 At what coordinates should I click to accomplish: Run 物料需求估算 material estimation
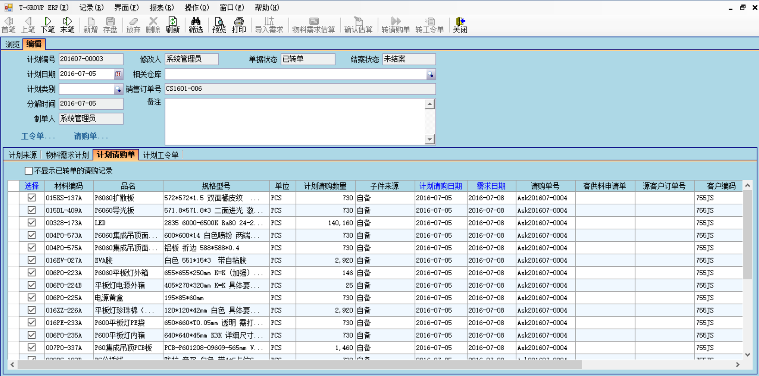tap(313, 25)
